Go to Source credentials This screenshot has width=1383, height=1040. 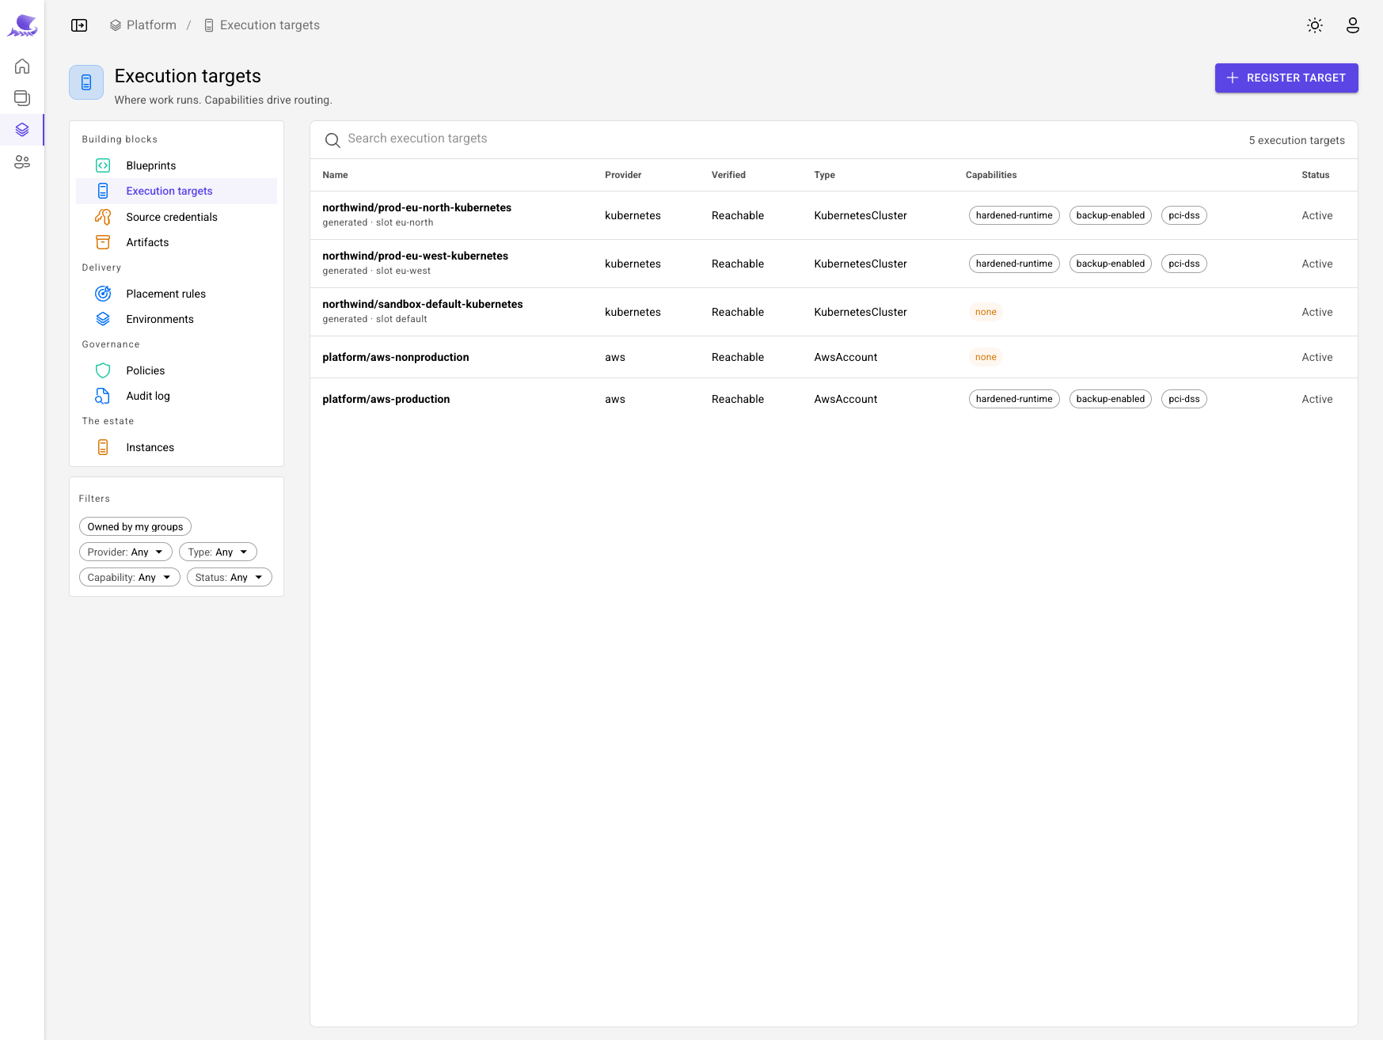177,217
